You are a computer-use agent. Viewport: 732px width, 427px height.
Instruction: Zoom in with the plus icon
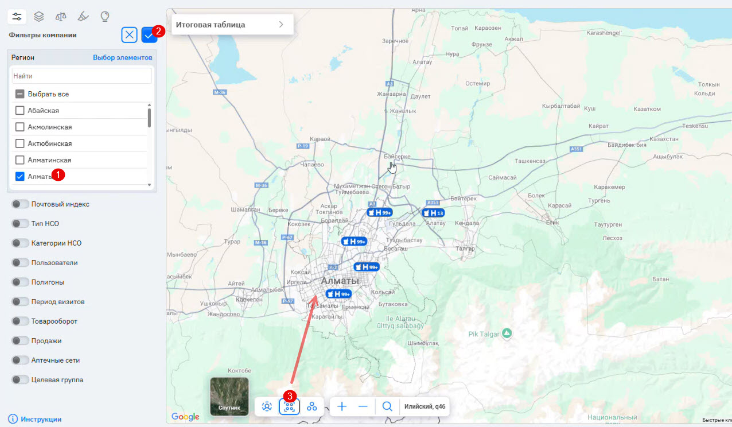coord(342,406)
